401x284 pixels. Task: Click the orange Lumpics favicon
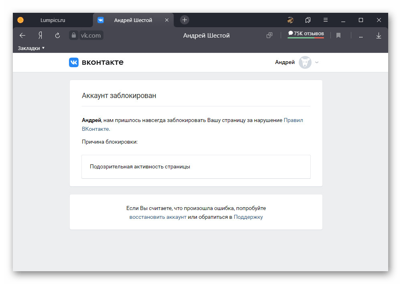click(x=20, y=20)
